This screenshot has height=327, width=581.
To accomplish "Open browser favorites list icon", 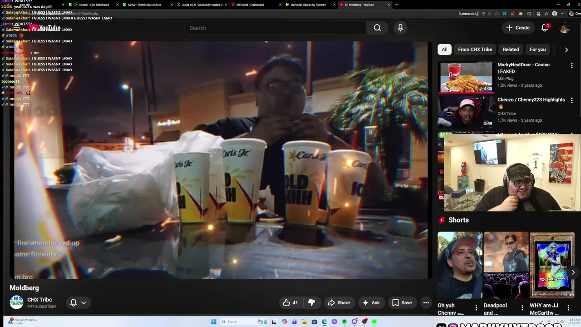I will (x=547, y=14).
